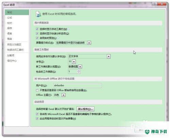
Task: Open the 常规 (General) category
Action: (17, 12)
